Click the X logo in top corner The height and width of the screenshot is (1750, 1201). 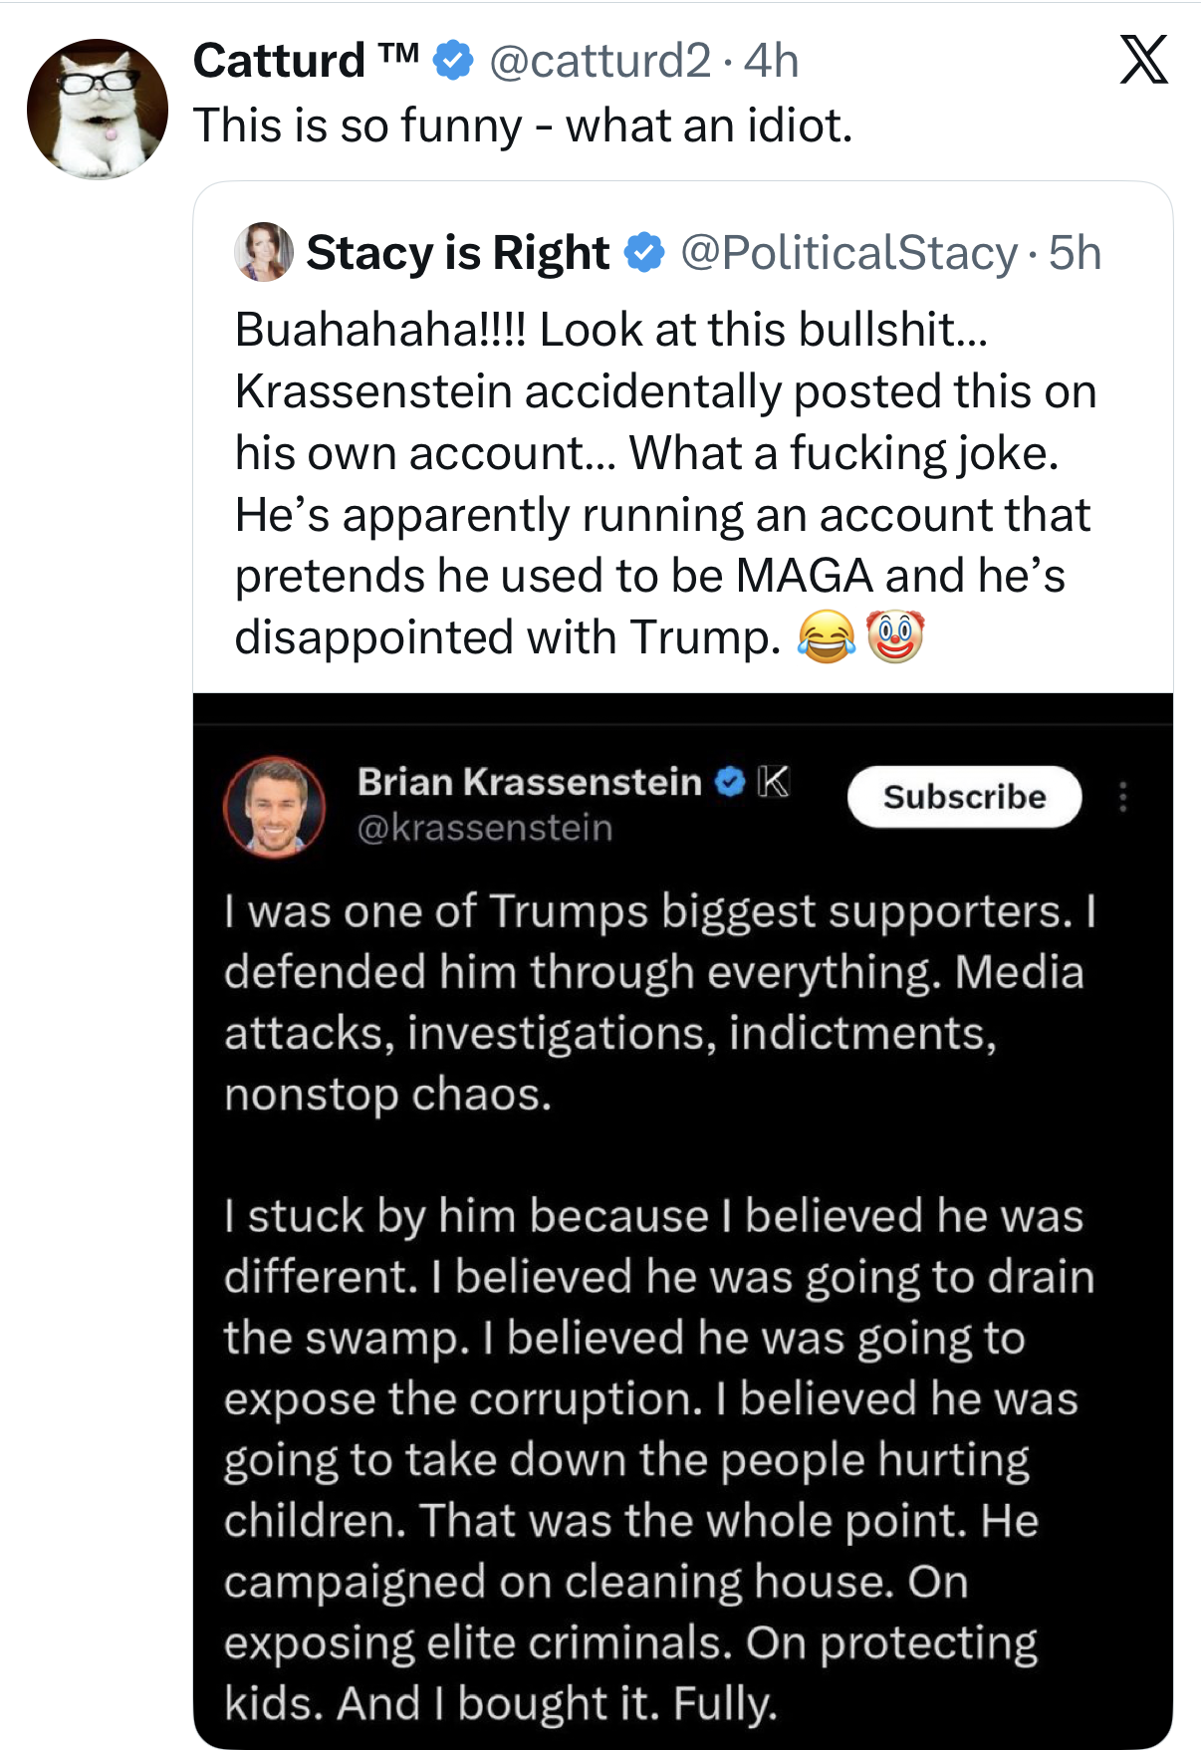pyautogui.click(x=1143, y=60)
